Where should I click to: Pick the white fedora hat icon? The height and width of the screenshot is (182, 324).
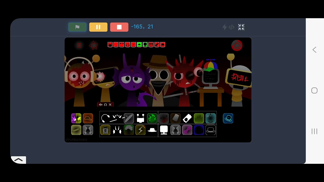click(152, 130)
